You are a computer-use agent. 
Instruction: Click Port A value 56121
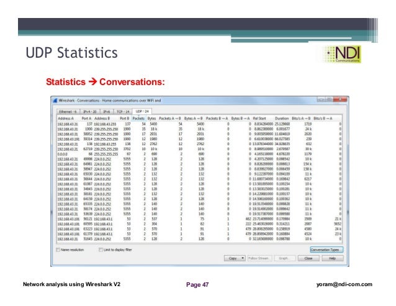(88, 219)
